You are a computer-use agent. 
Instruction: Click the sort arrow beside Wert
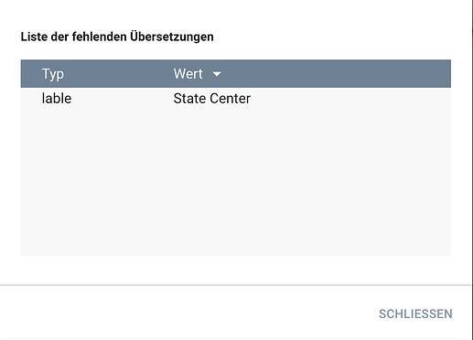pos(217,74)
